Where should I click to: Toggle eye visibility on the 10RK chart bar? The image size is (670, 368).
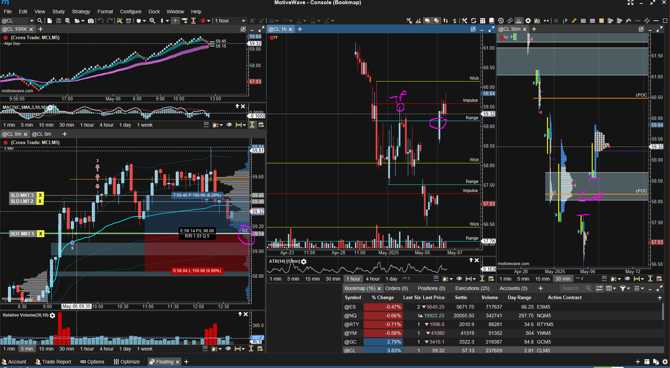click(229, 125)
